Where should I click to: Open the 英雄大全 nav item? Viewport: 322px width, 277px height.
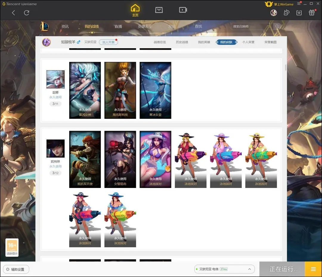(145, 27)
